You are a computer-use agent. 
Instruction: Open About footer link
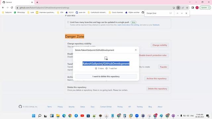tap(160, 107)
